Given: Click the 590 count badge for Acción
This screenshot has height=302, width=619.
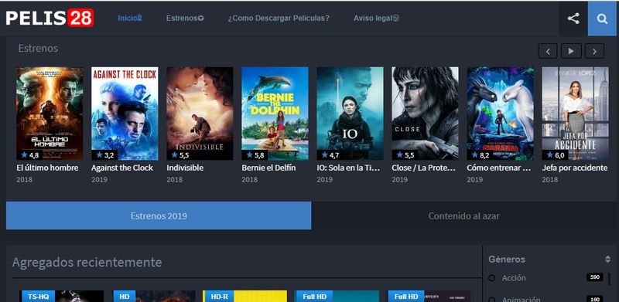Looking at the screenshot, I should (x=594, y=277).
